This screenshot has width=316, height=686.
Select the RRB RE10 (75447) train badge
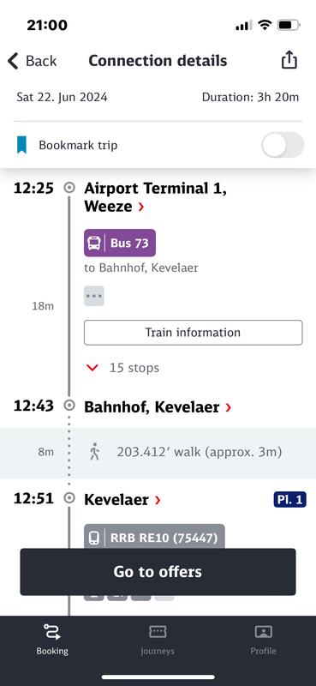pyautogui.click(x=154, y=537)
